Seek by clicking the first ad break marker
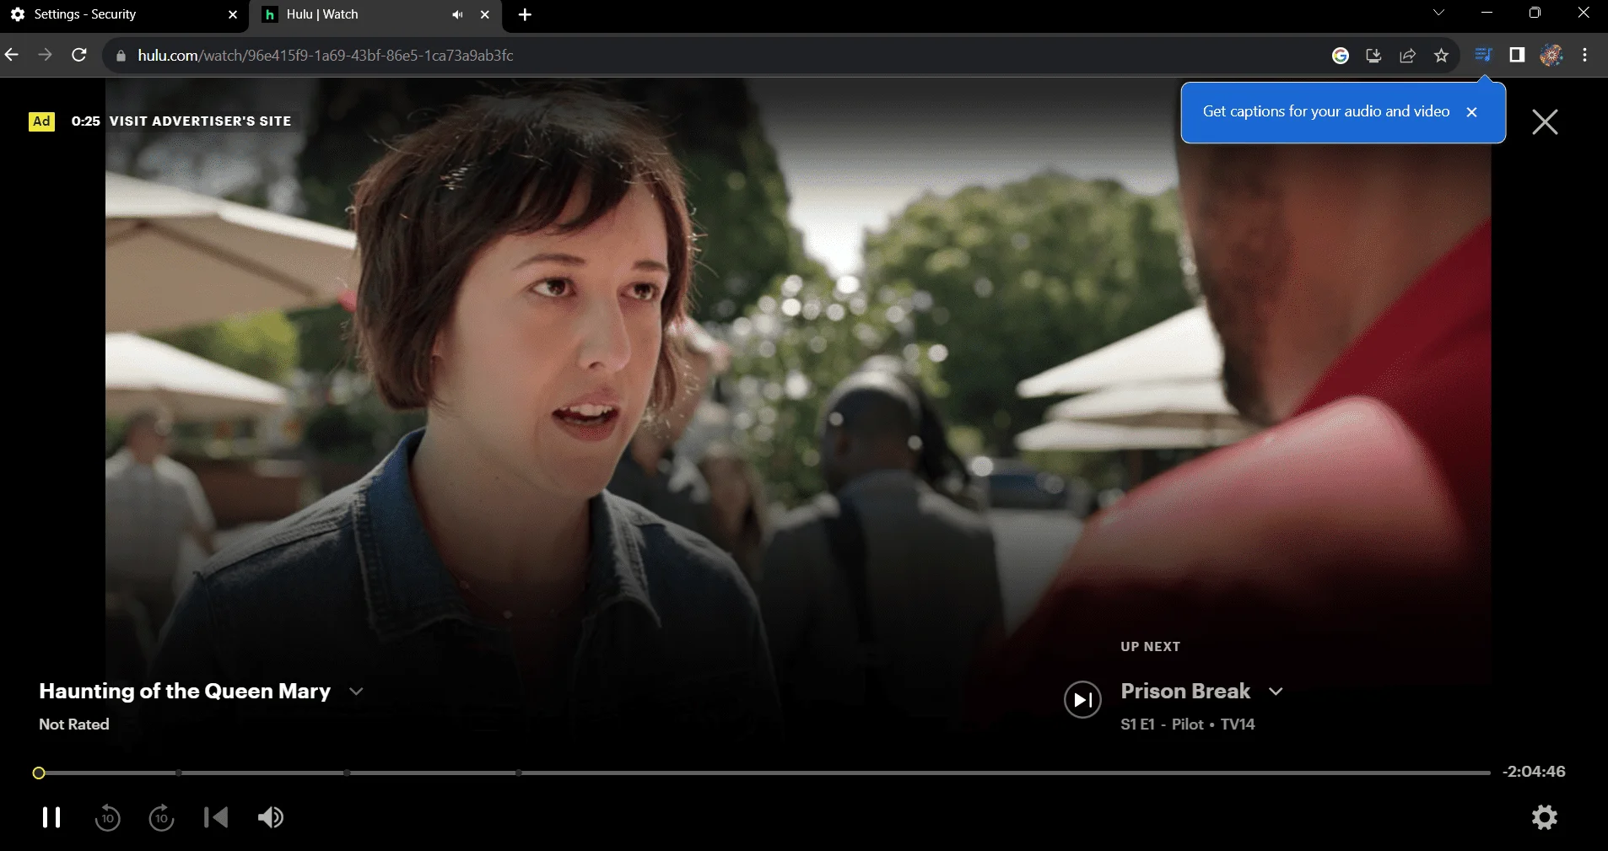The height and width of the screenshot is (851, 1608). point(179,773)
